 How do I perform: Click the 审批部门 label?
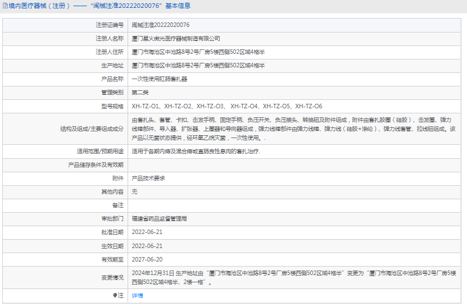pos(112,219)
